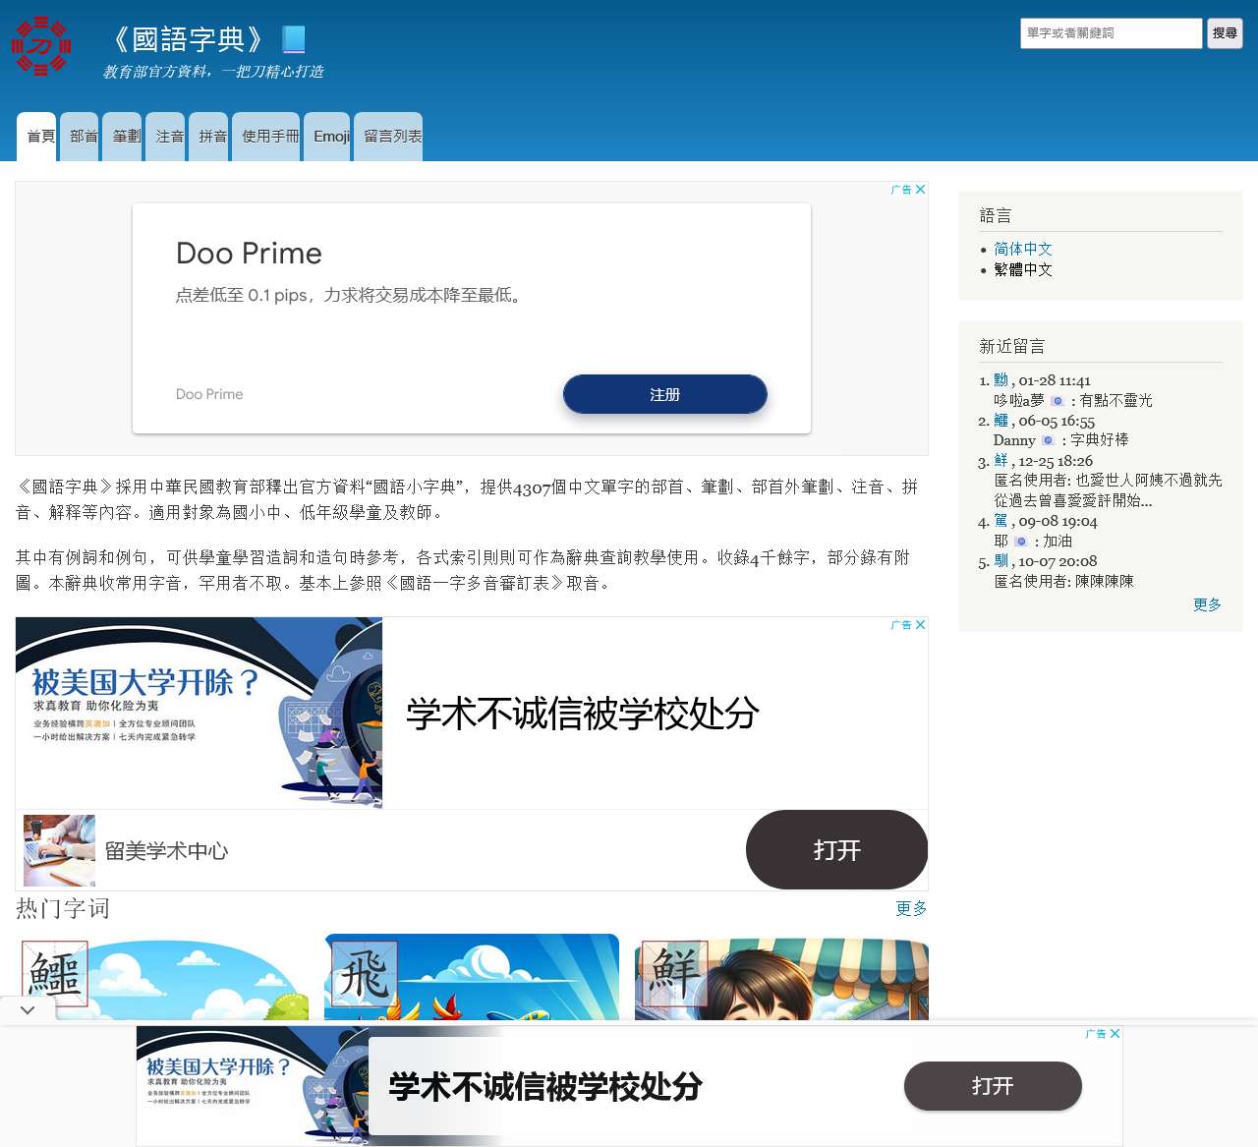The image size is (1258, 1147).
Task: Click the red seal logo of 國語字典
Action: [x=40, y=46]
